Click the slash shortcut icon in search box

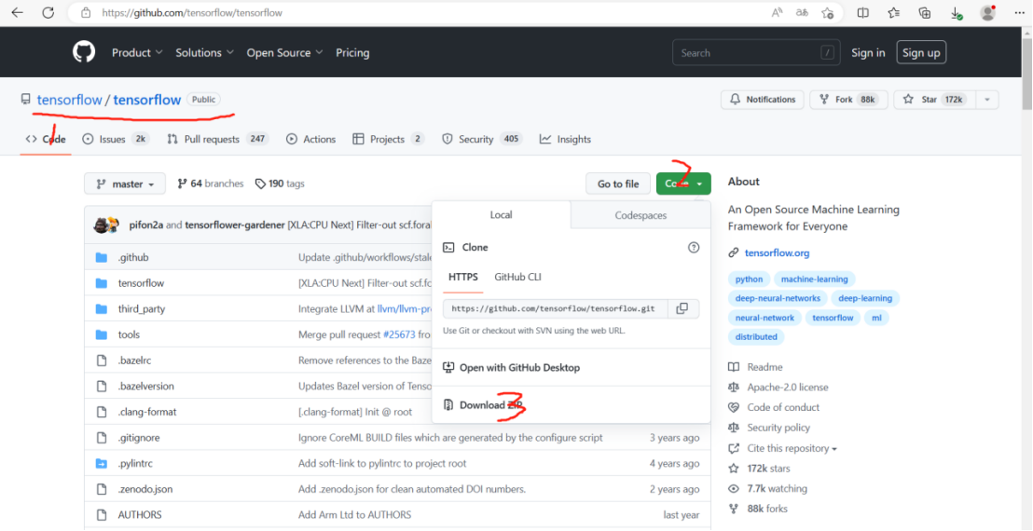(828, 53)
